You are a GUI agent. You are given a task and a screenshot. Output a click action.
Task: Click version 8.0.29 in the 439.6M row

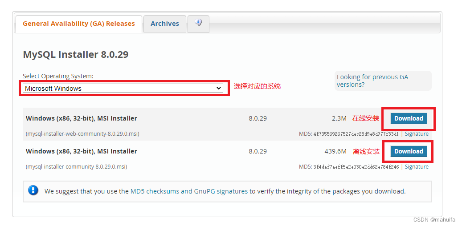(x=258, y=151)
